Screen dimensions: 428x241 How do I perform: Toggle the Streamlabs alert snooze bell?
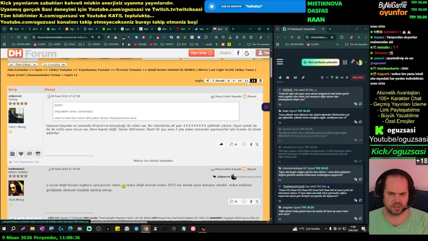coord(347,78)
